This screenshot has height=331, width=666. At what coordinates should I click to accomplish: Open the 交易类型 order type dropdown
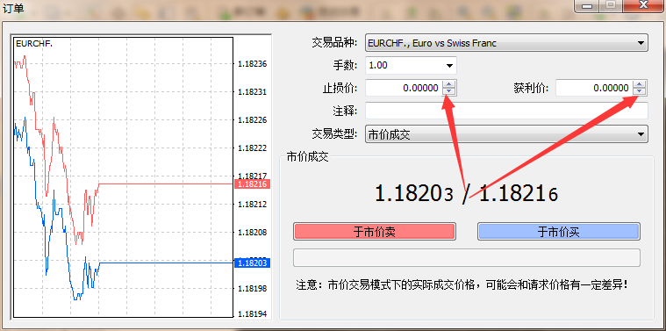point(506,134)
